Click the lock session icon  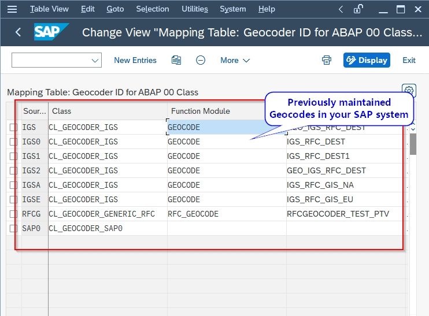(358, 9)
